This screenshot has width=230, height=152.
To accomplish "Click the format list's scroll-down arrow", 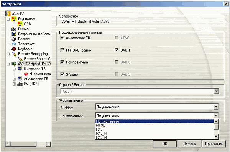I will [x=216, y=137].
